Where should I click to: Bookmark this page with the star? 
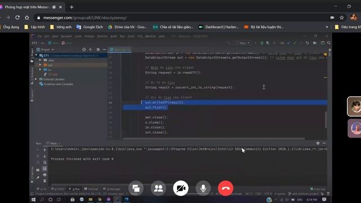click(x=342, y=17)
